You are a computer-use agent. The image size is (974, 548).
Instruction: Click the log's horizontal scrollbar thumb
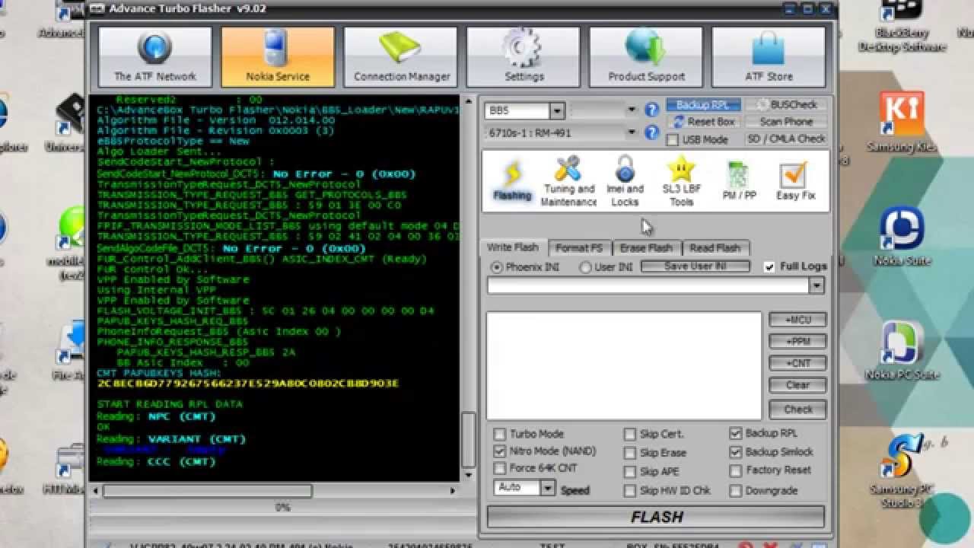207,492
